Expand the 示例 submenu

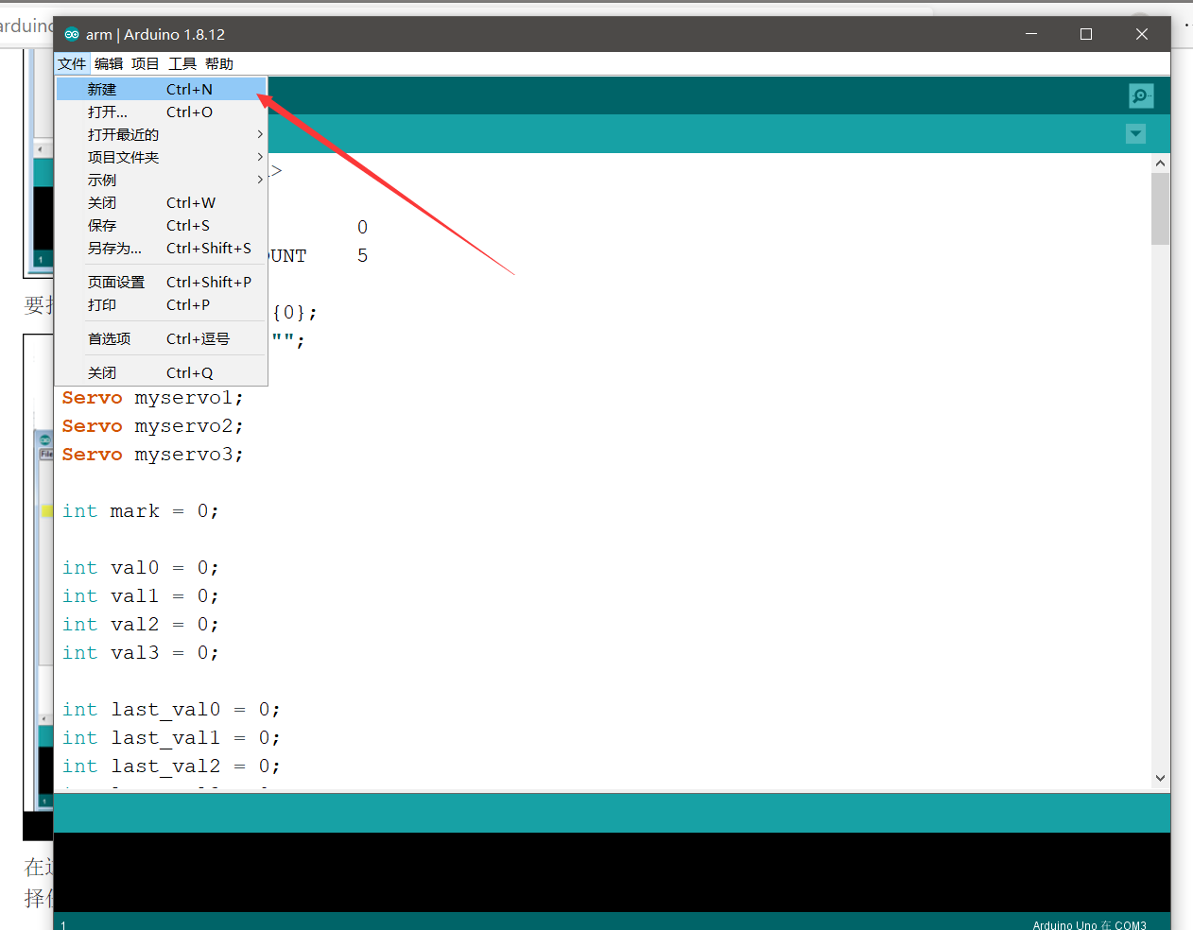coord(162,180)
